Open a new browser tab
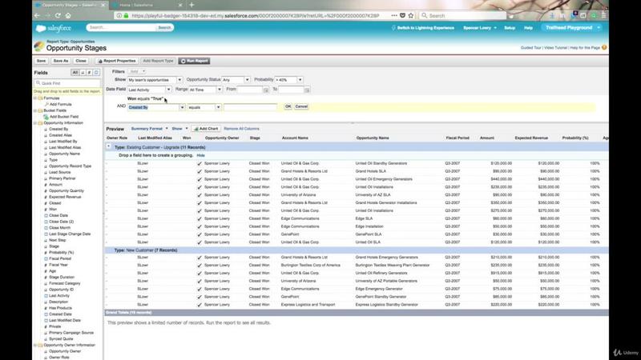The image size is (641, 360). [191, 5]
